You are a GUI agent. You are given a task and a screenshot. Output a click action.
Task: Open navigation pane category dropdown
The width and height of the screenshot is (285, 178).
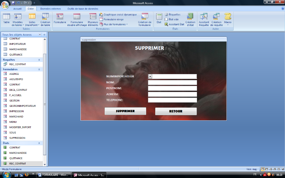point(40,35)
